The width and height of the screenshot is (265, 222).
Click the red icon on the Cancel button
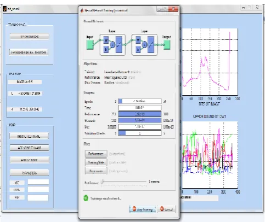tap(162, 209)
